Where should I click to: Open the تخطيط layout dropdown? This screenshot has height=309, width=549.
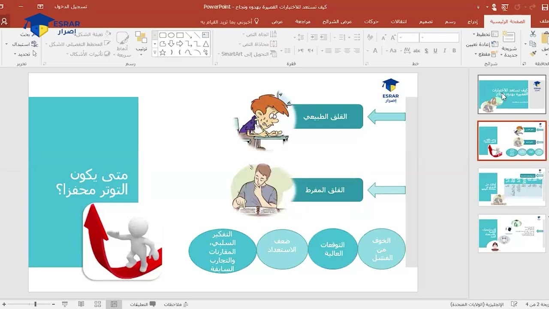pyautogui.click(x=485, y=34)
